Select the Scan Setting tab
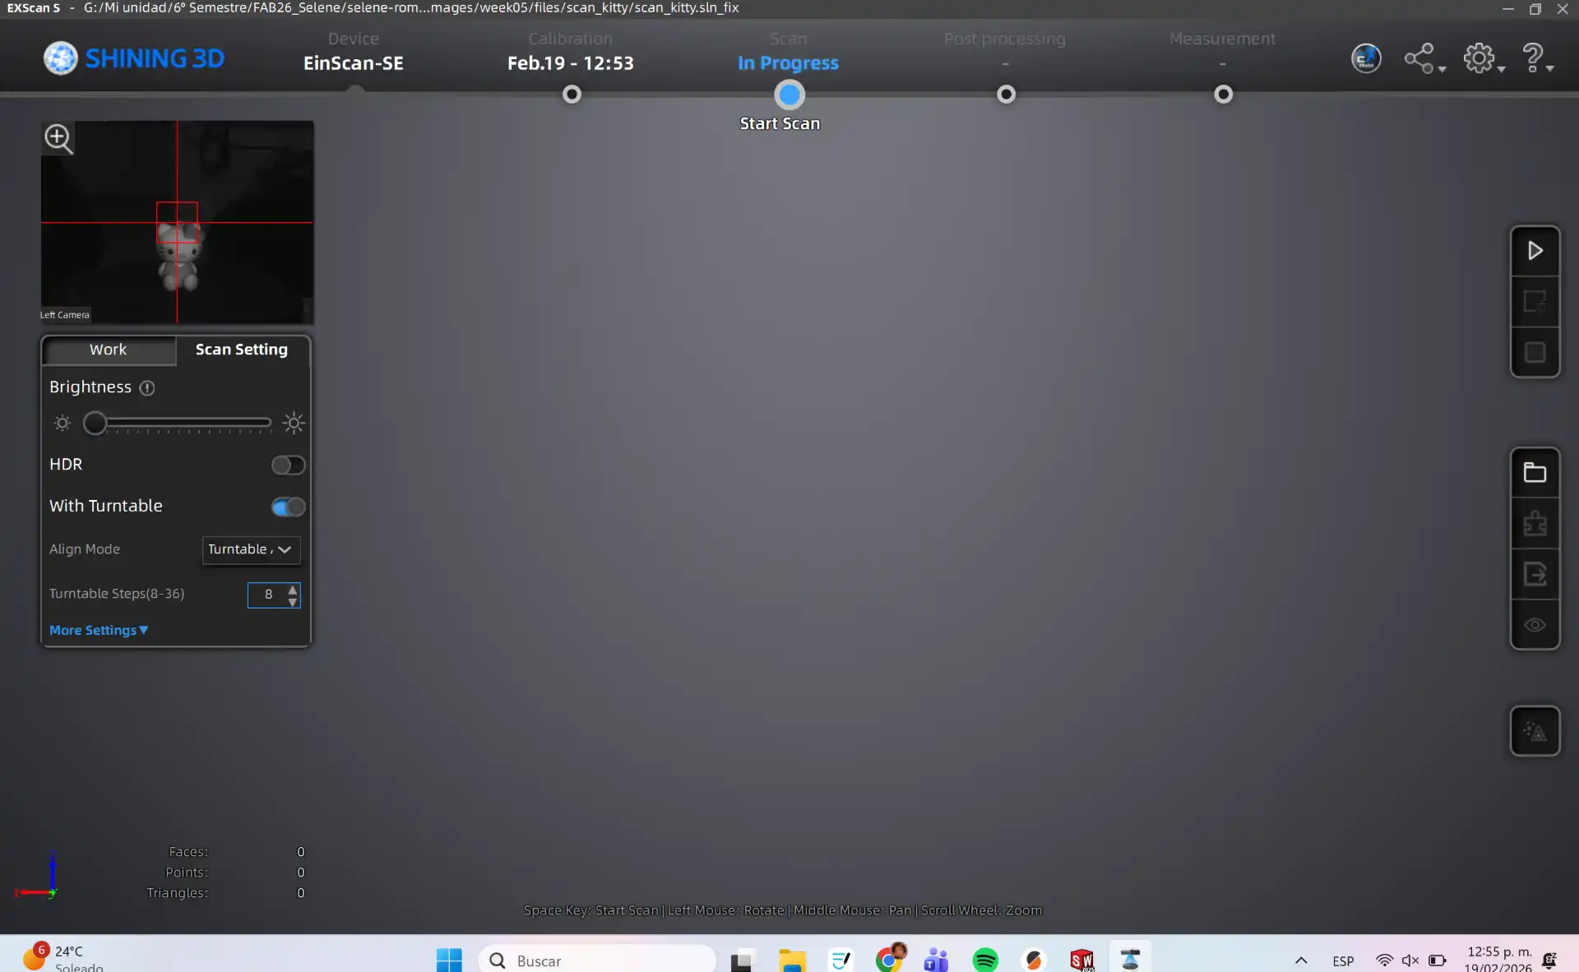 click(x=242, y=349)
